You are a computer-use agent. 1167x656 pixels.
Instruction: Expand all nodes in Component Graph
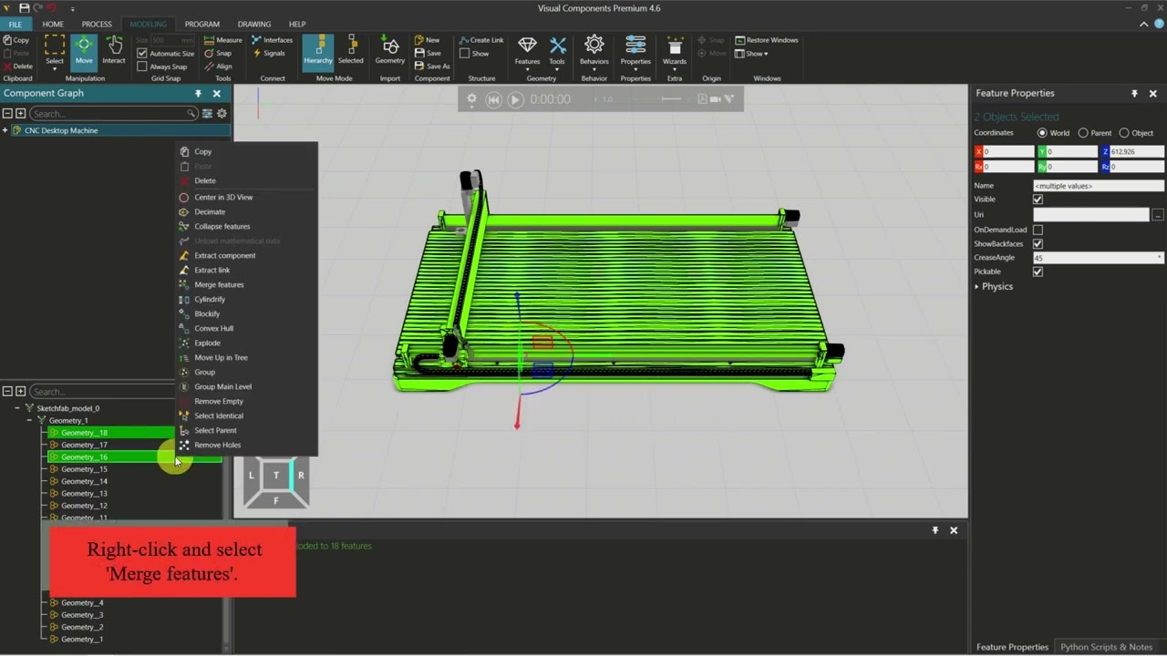click(x=20, y=114)
